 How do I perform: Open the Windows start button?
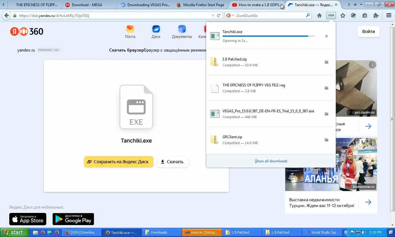pos(15,232)
